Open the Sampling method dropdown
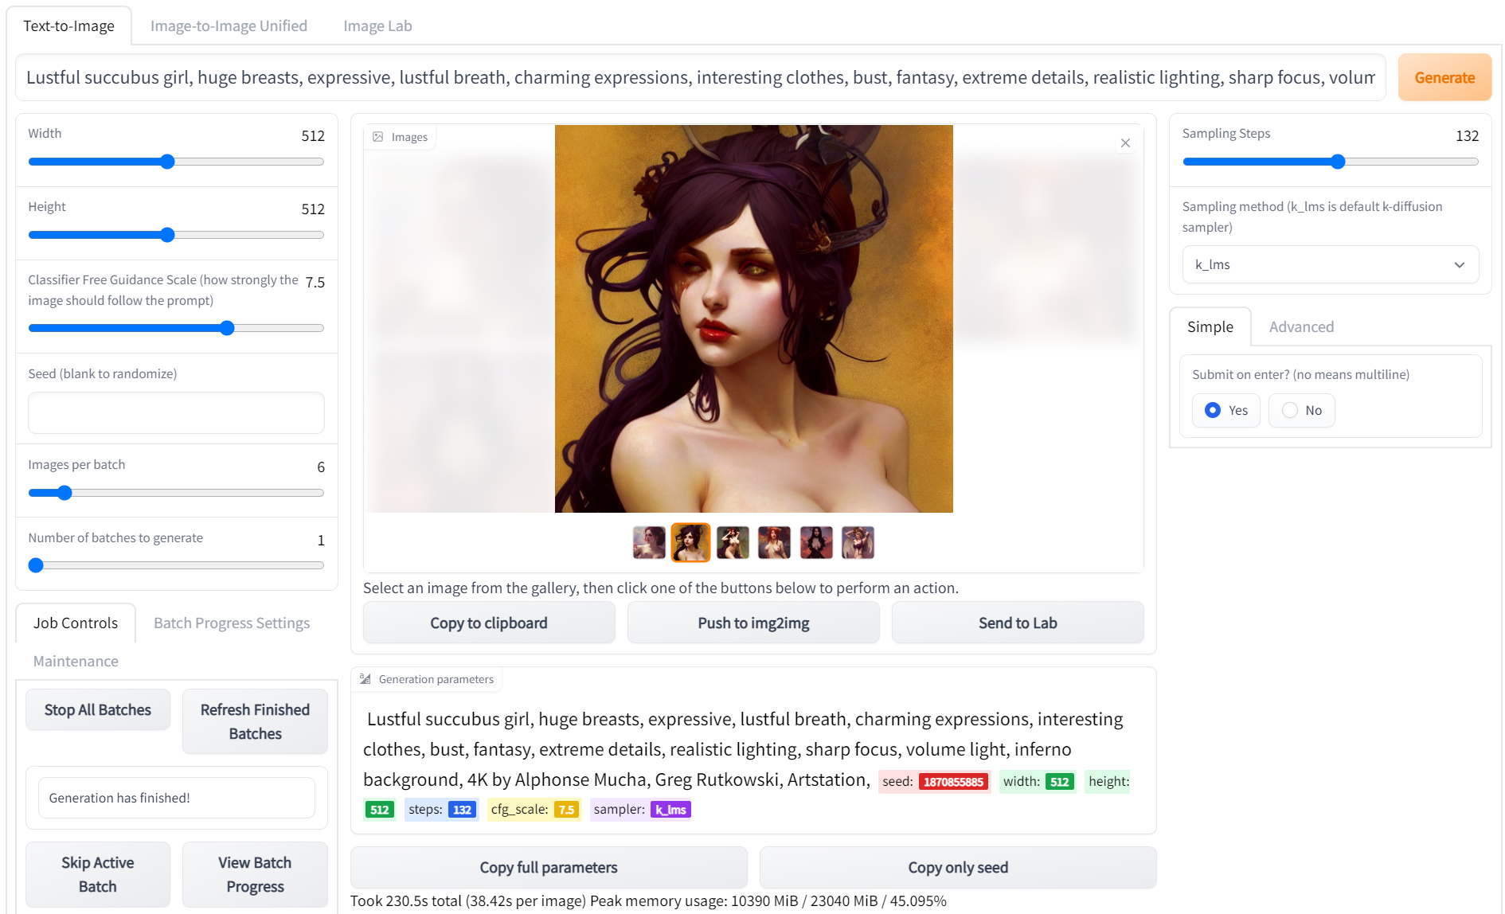 tap(1330, 264)
